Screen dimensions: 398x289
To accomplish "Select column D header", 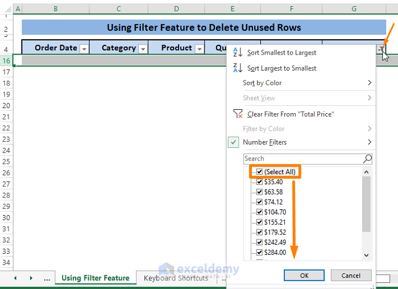I will pos(176,9).
